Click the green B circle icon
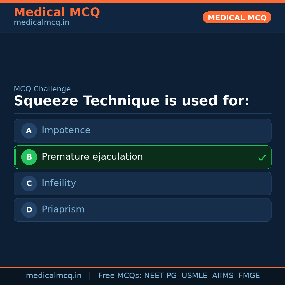The image size is (285, 285). 29,157
